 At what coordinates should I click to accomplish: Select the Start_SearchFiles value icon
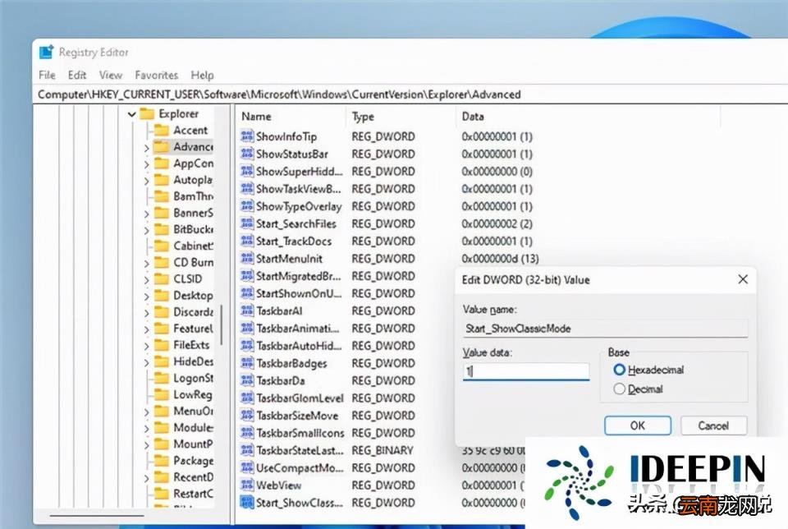[247, 223]
